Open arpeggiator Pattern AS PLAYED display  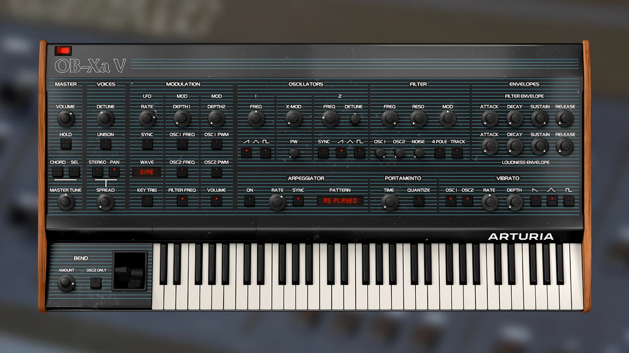pyautogui.click(x=340, y=201)
